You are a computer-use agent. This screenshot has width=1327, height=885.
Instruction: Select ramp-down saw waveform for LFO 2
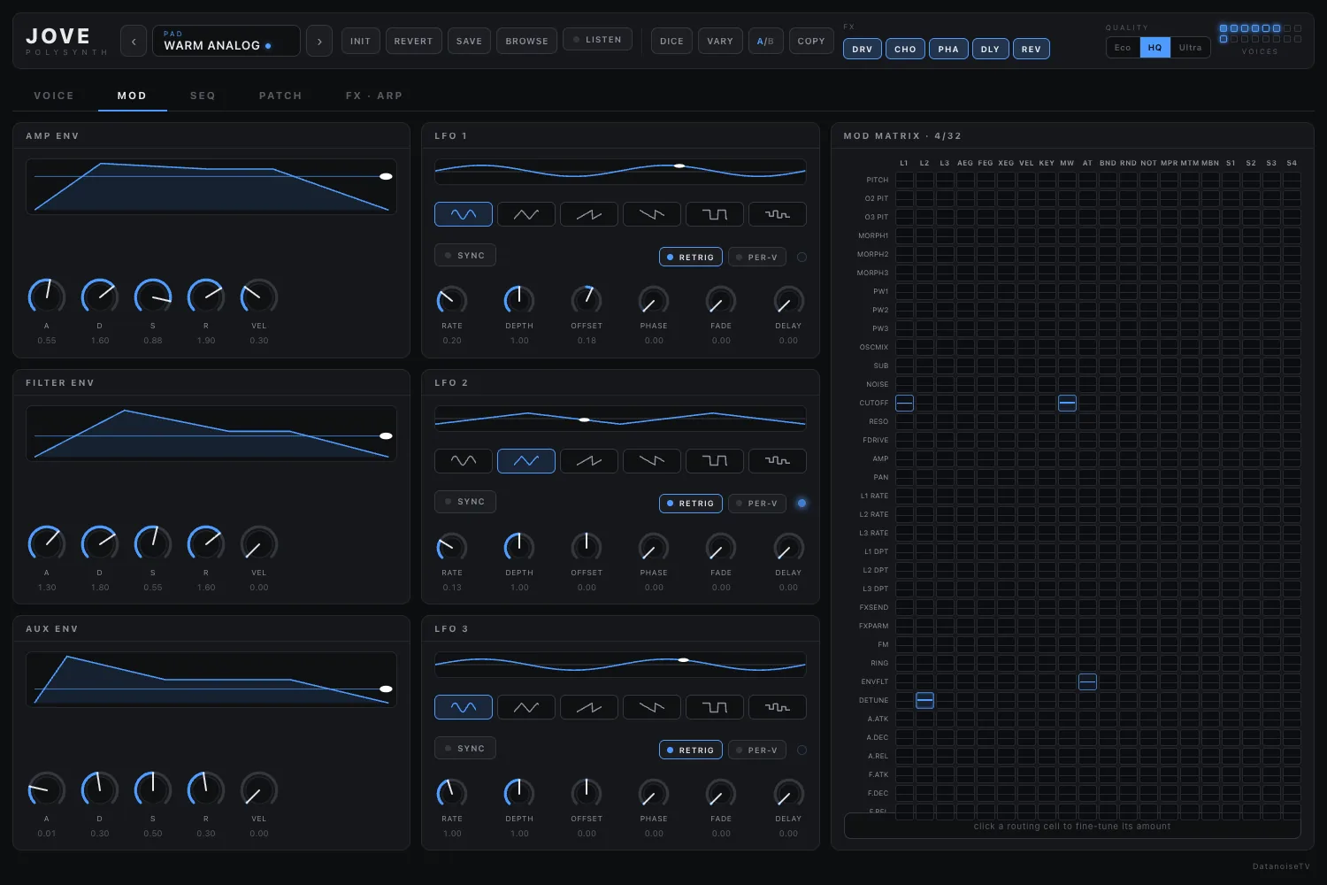652,461
